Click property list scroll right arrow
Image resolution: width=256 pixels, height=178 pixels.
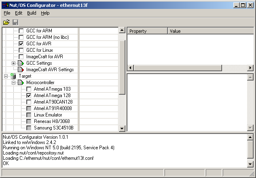(250, 68)
